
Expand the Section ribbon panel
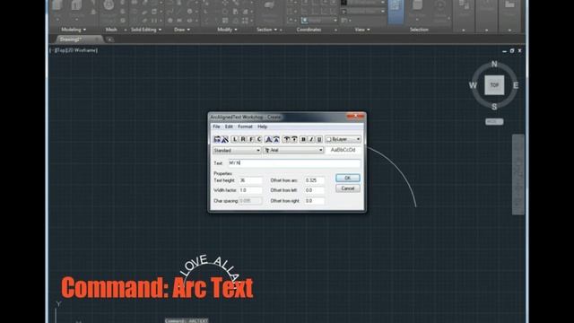coord(266,30)
